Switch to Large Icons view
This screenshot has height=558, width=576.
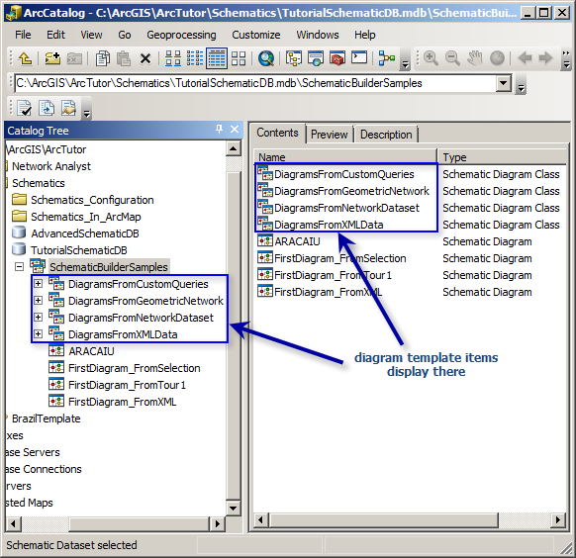pos(173,58)
